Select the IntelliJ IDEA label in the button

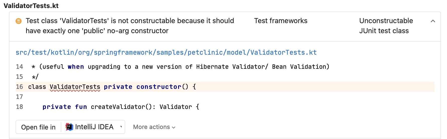[x=94, y=127]
